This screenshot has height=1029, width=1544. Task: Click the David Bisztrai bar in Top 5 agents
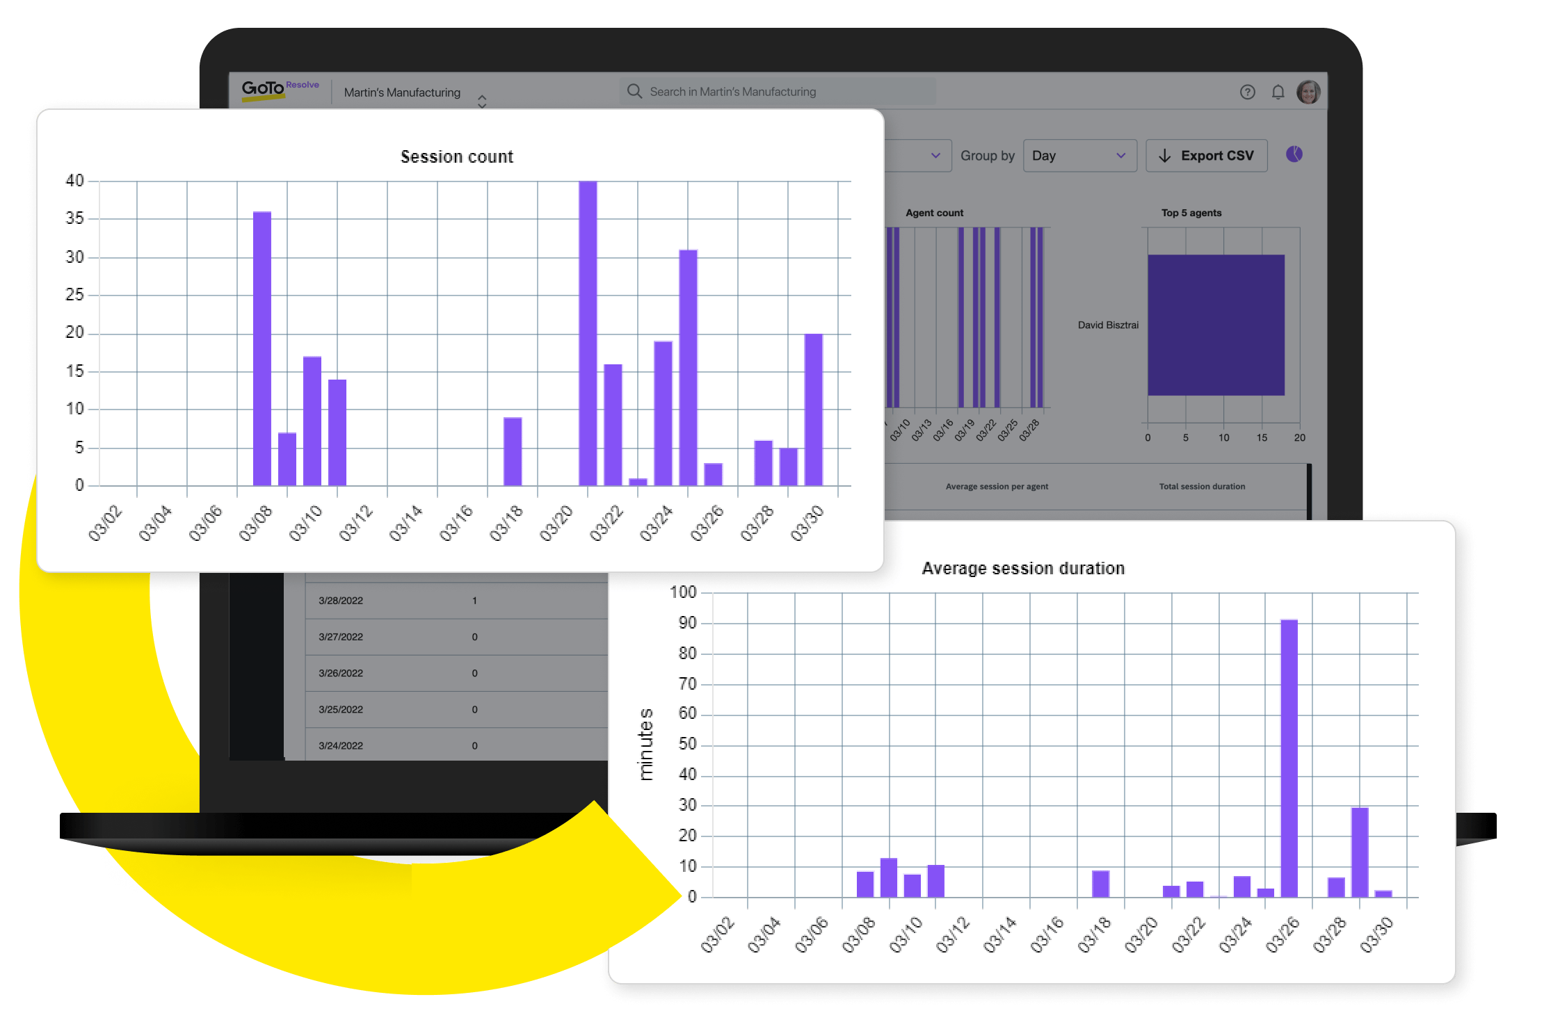coord(1216,325)
